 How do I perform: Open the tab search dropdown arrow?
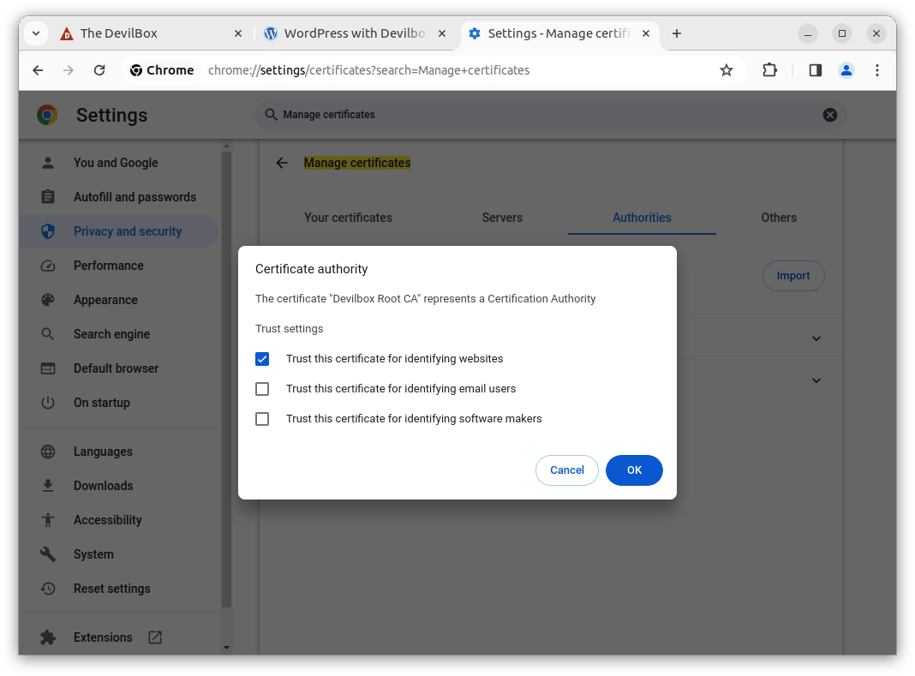click(x=36, y=33)
